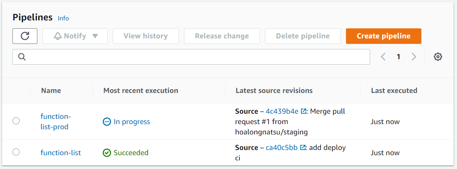Click the refresh pipelines icon button
The image size is (457, 169).
coord(25,36)
